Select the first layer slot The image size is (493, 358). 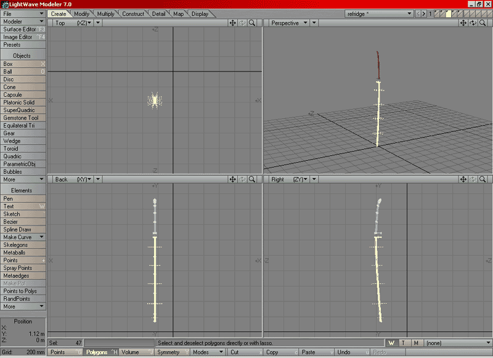[x=437, y=14]
